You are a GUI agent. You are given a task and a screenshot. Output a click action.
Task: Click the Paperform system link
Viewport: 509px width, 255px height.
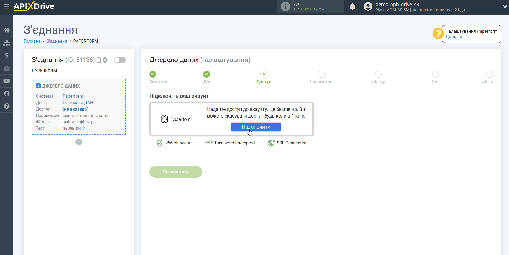73,96
